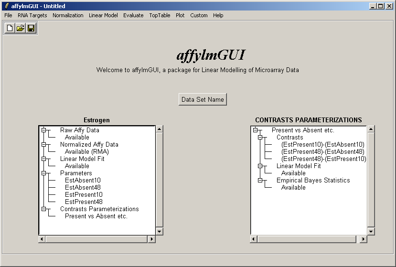Select the (EstPresent48)-(EstAbsent48) contrast

coord(322,151)
